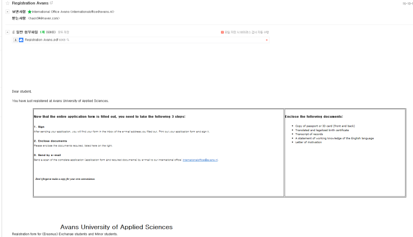Click the red virus scan notice icon
The image size is (413, 237).
click(222, 32)
